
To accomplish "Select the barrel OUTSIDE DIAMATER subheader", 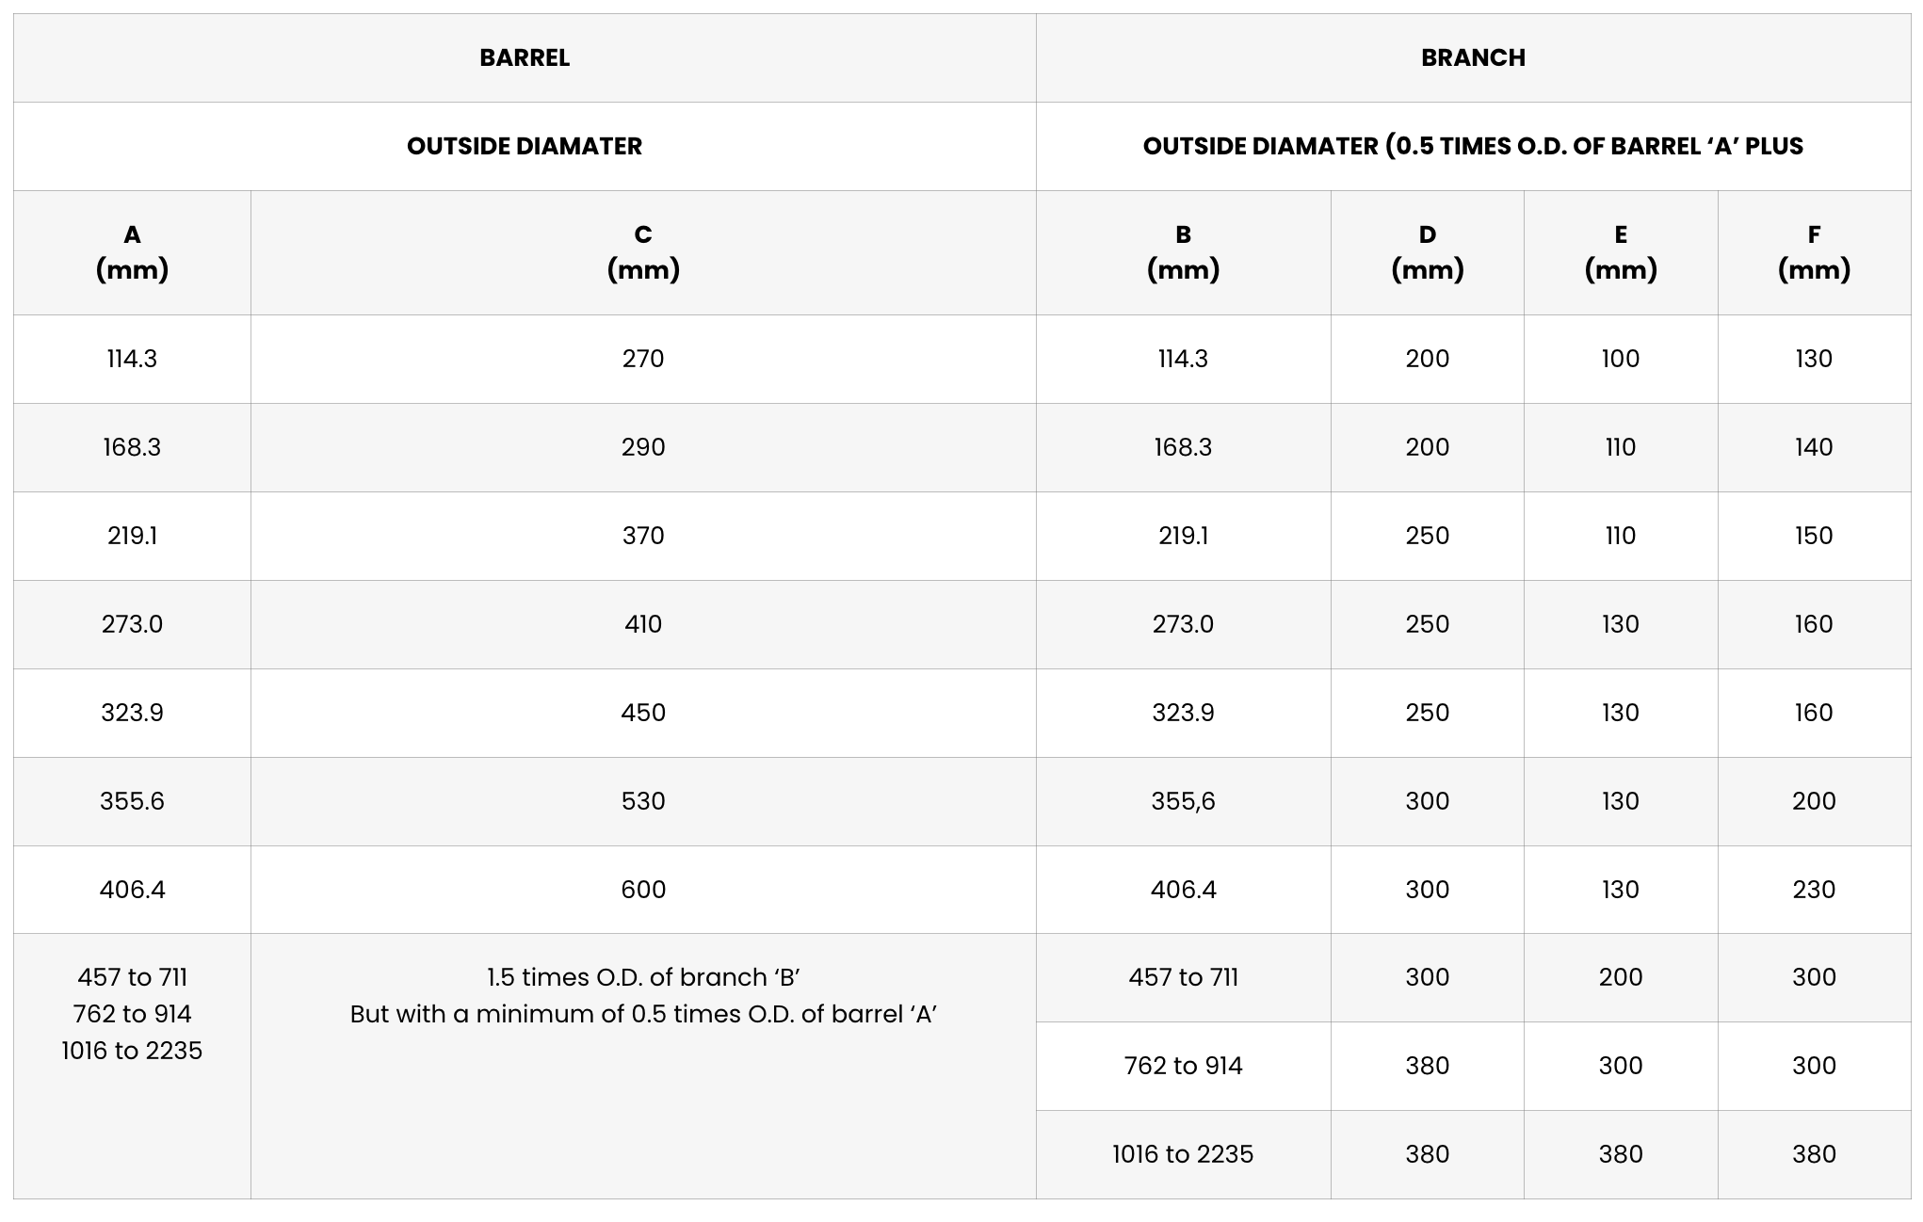I will (525, 146).
